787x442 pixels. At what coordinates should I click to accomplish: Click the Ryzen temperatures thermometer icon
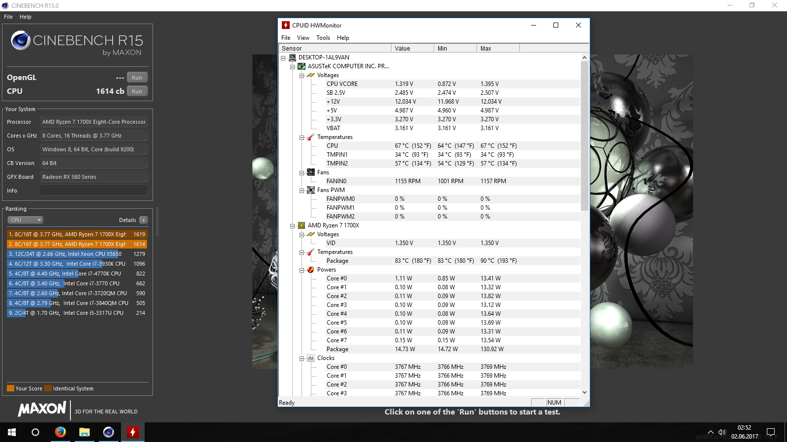tap(311, 252)
